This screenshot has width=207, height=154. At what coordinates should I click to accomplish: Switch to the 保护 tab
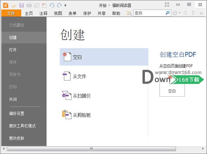click(87, 13)
